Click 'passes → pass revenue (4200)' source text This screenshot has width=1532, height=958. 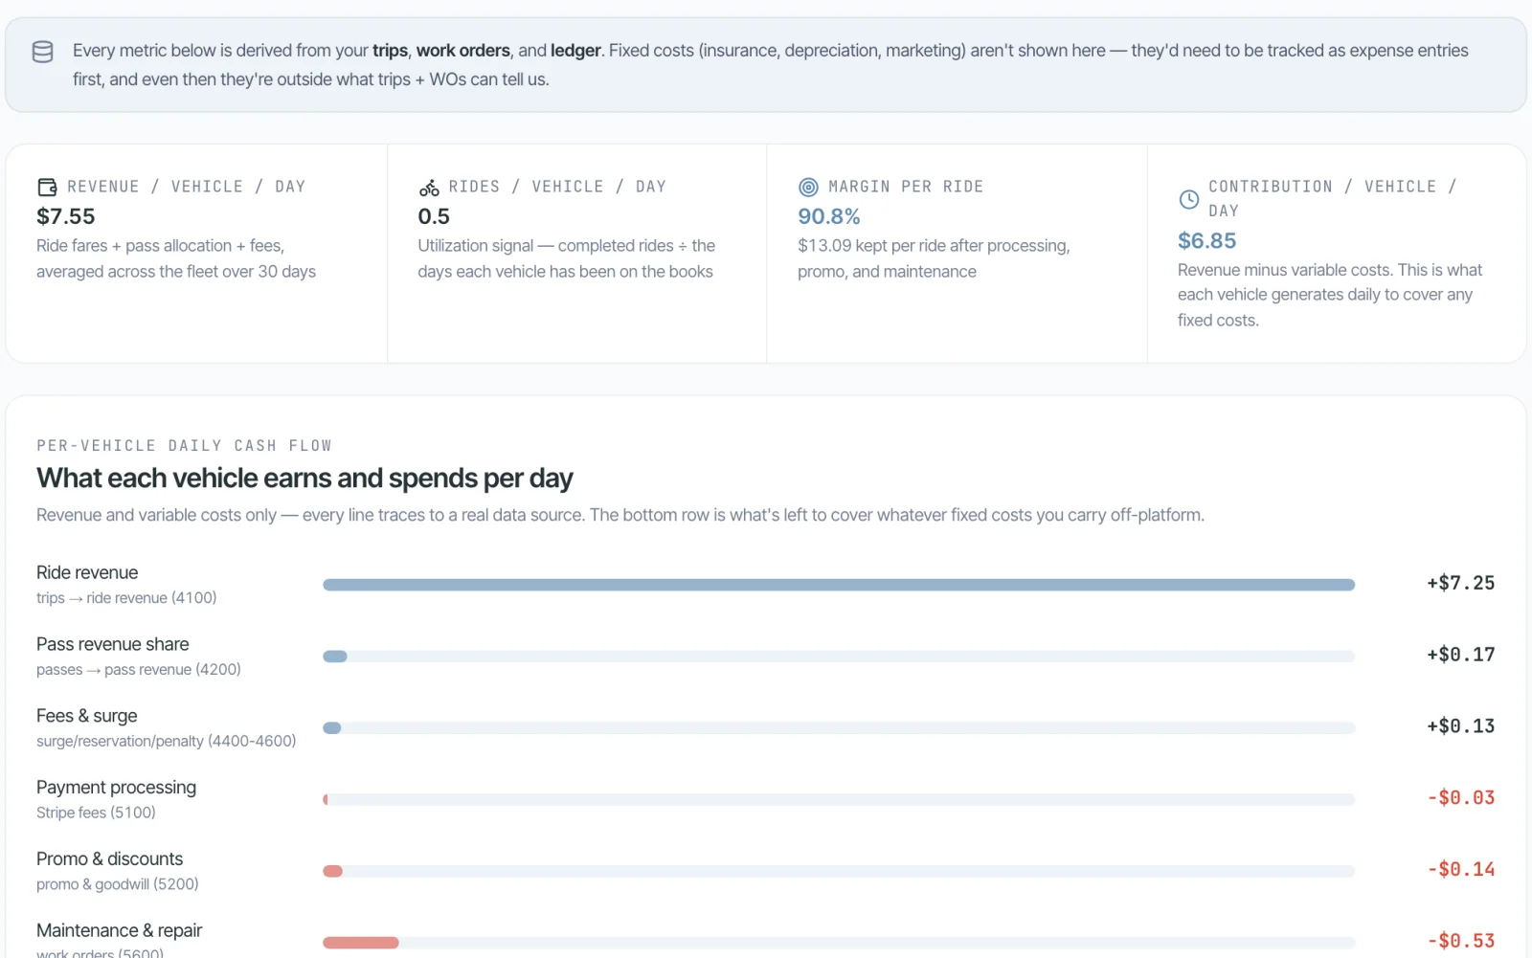pyautogui.click(x=139, y=670)
